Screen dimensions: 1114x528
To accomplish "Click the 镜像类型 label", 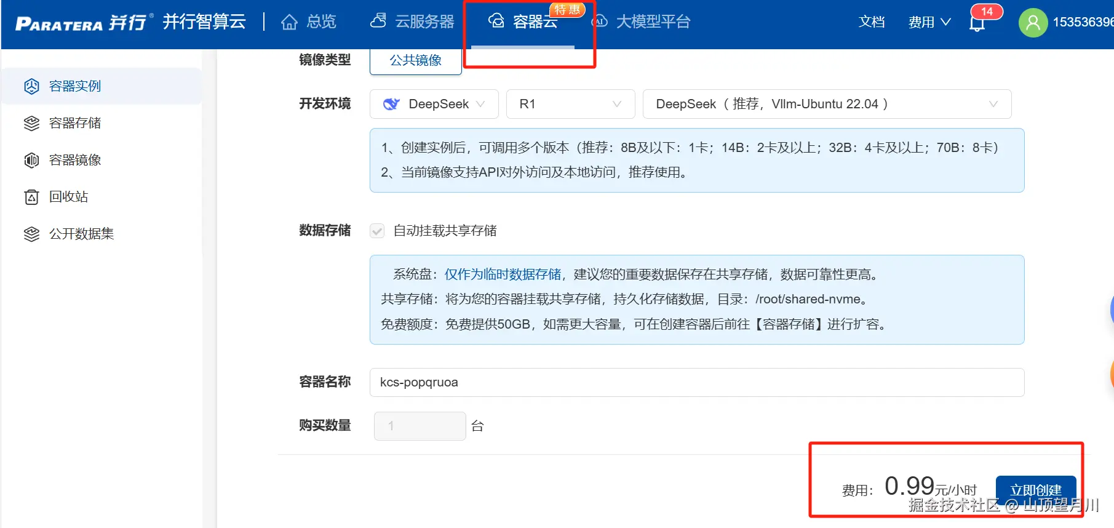I will [x=325, y=60].
